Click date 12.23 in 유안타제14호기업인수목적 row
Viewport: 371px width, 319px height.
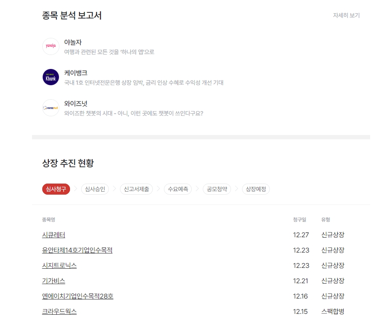click(301, 250)
